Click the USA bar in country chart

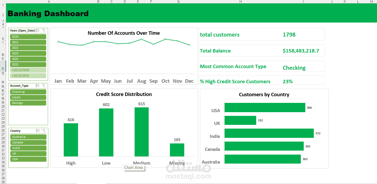click(265, 108)
